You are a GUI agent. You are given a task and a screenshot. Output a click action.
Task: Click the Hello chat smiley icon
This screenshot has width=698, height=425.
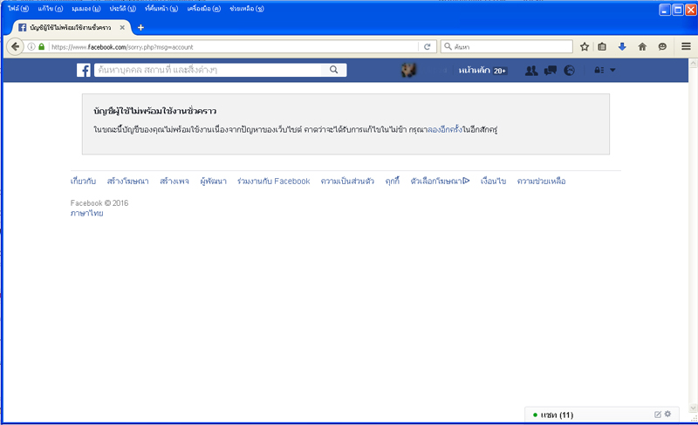pos(662,47)
